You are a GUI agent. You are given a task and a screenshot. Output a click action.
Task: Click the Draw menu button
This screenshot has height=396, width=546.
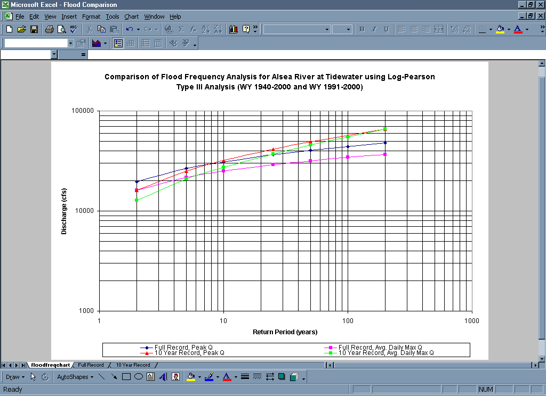coord(15,377)
